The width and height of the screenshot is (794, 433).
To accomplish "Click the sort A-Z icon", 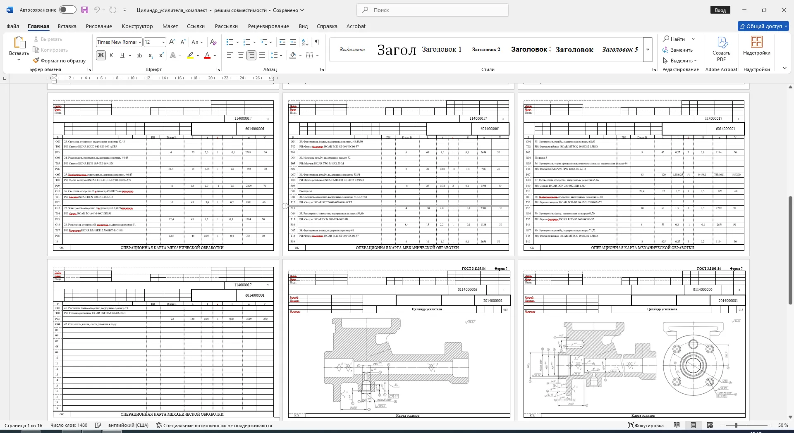I will point(305,42).
